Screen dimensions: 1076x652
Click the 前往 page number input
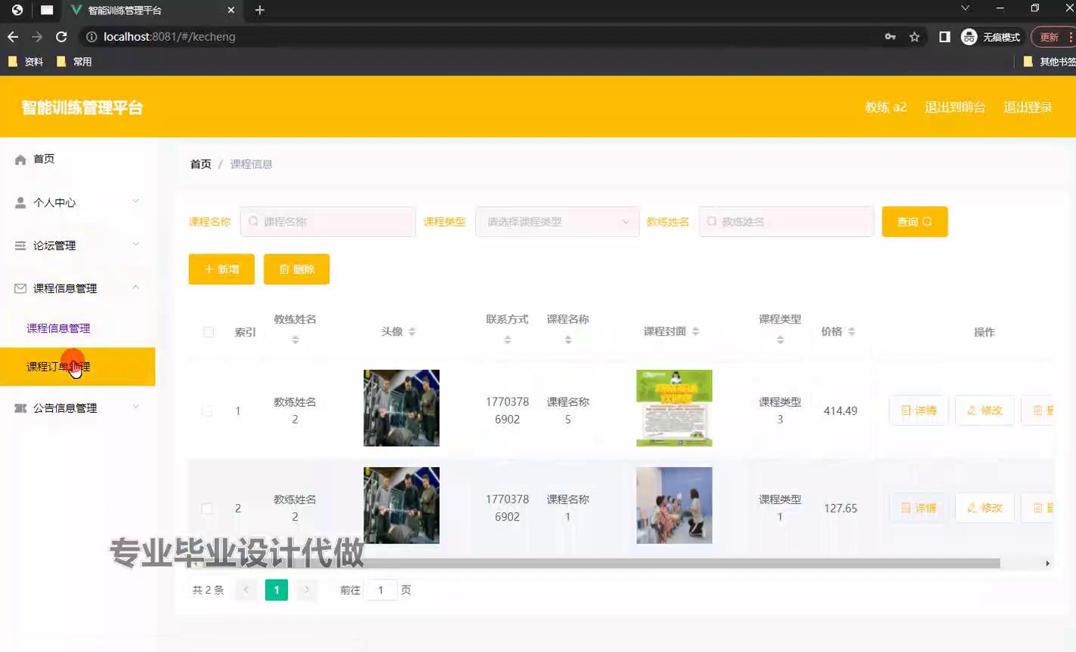tap(381, 590)
